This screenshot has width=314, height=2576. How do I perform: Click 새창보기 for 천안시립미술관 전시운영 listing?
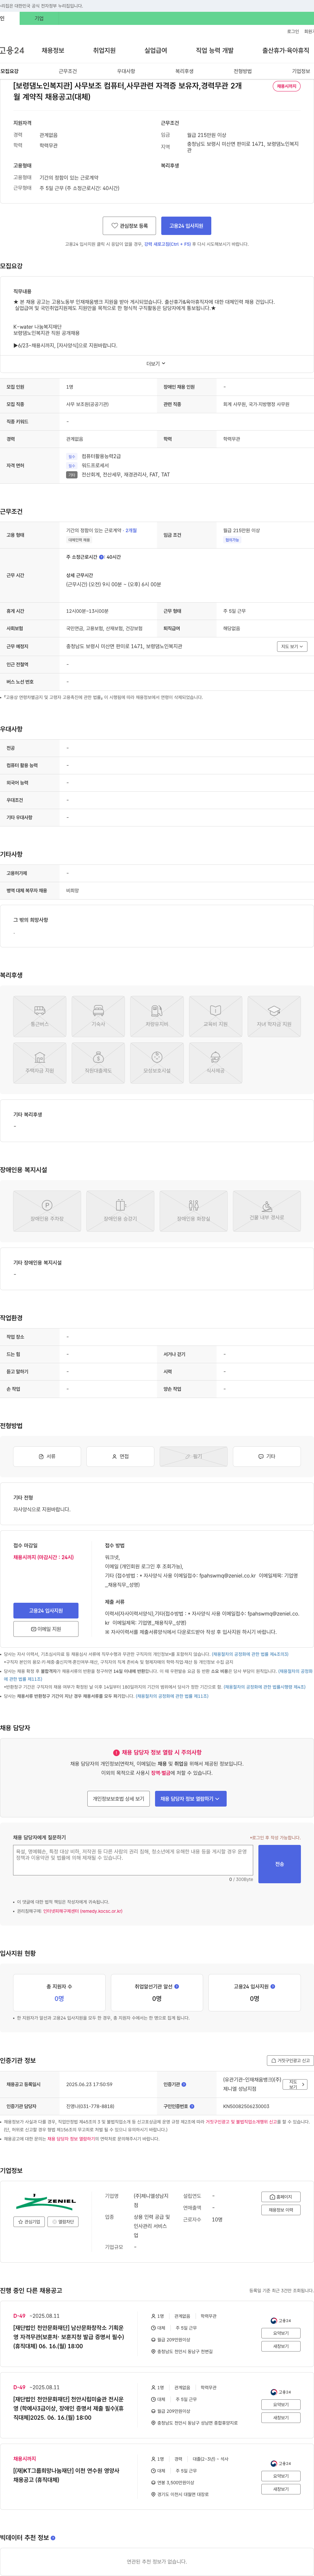(281, 2417)
